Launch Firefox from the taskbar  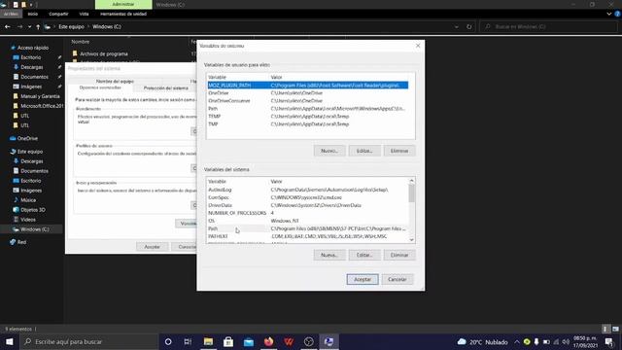(x=269, y=341)
